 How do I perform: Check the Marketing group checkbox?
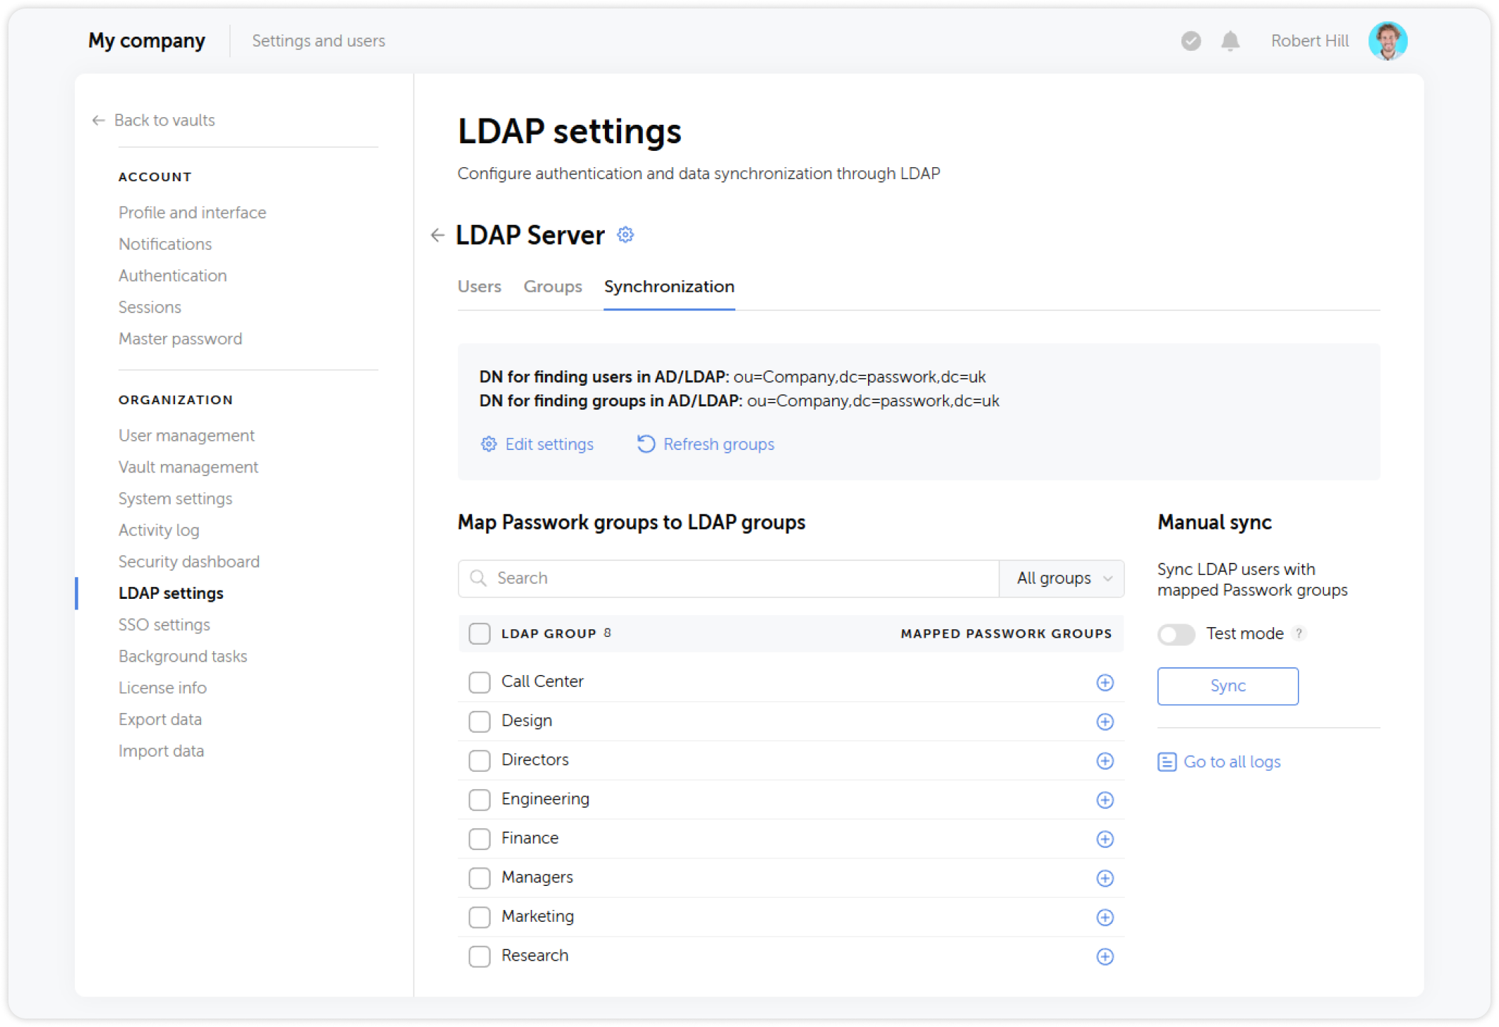coord(479,917)
